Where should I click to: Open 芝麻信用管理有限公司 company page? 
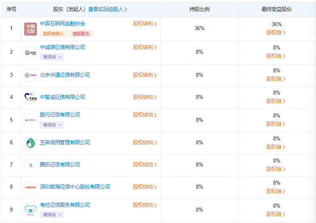(65, 142)
